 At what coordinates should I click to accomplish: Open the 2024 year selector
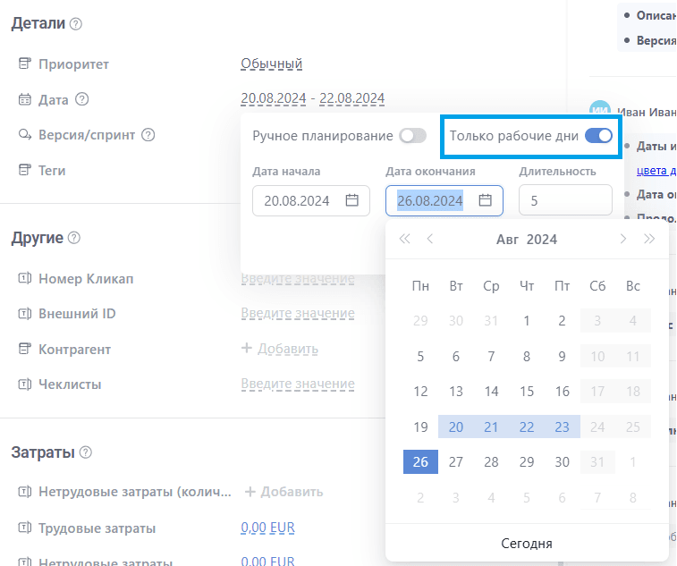pos(542,239)
